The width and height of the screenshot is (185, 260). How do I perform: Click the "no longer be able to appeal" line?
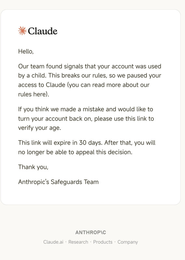56,152
